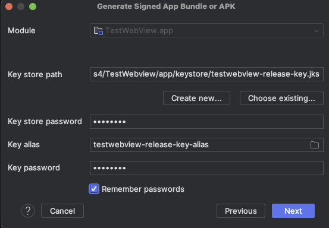This screenshot has width=329, height=228.
Task: Close the dialog with the red button
Action: click(x=9, y=7)
